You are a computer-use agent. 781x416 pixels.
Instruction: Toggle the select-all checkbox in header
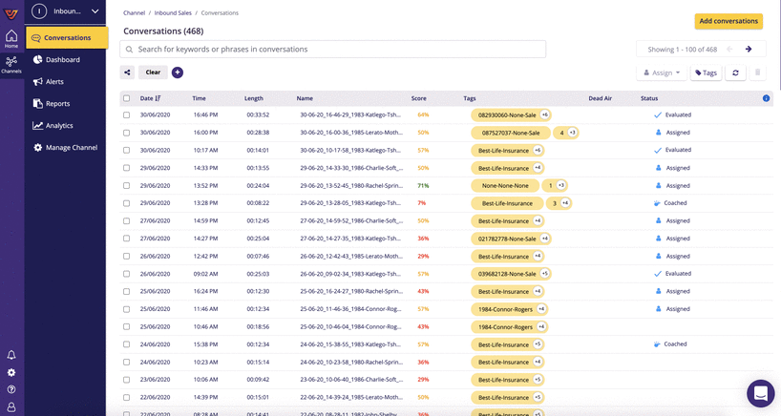point(126,98)
